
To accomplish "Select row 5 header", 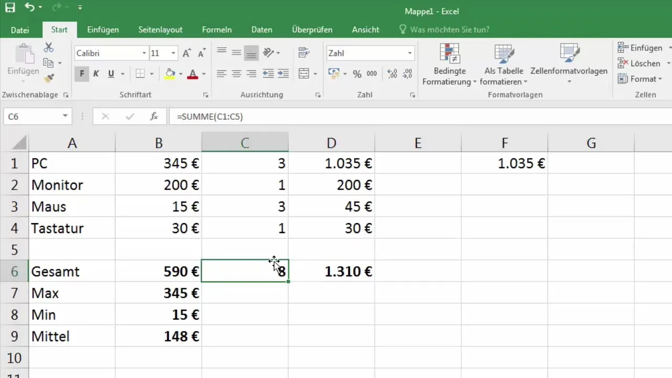I will 14,250.
